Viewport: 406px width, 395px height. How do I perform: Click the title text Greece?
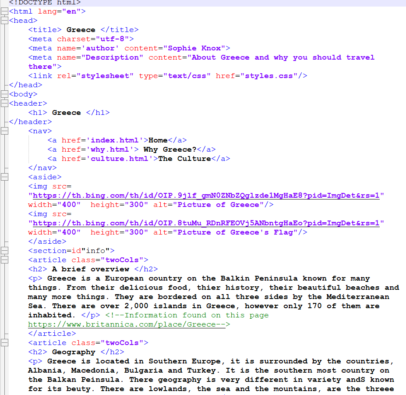(x=81, y=30)
